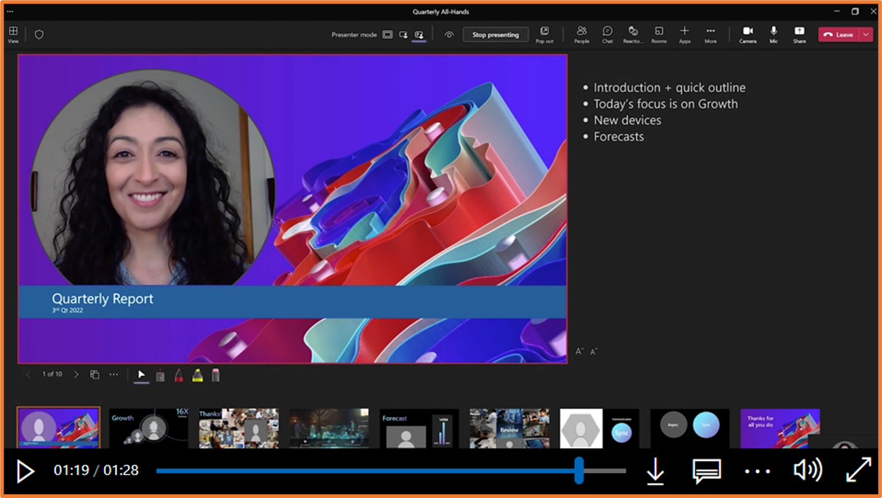Click Stop presenting
882x498 pixels.
tap(495, 34)
